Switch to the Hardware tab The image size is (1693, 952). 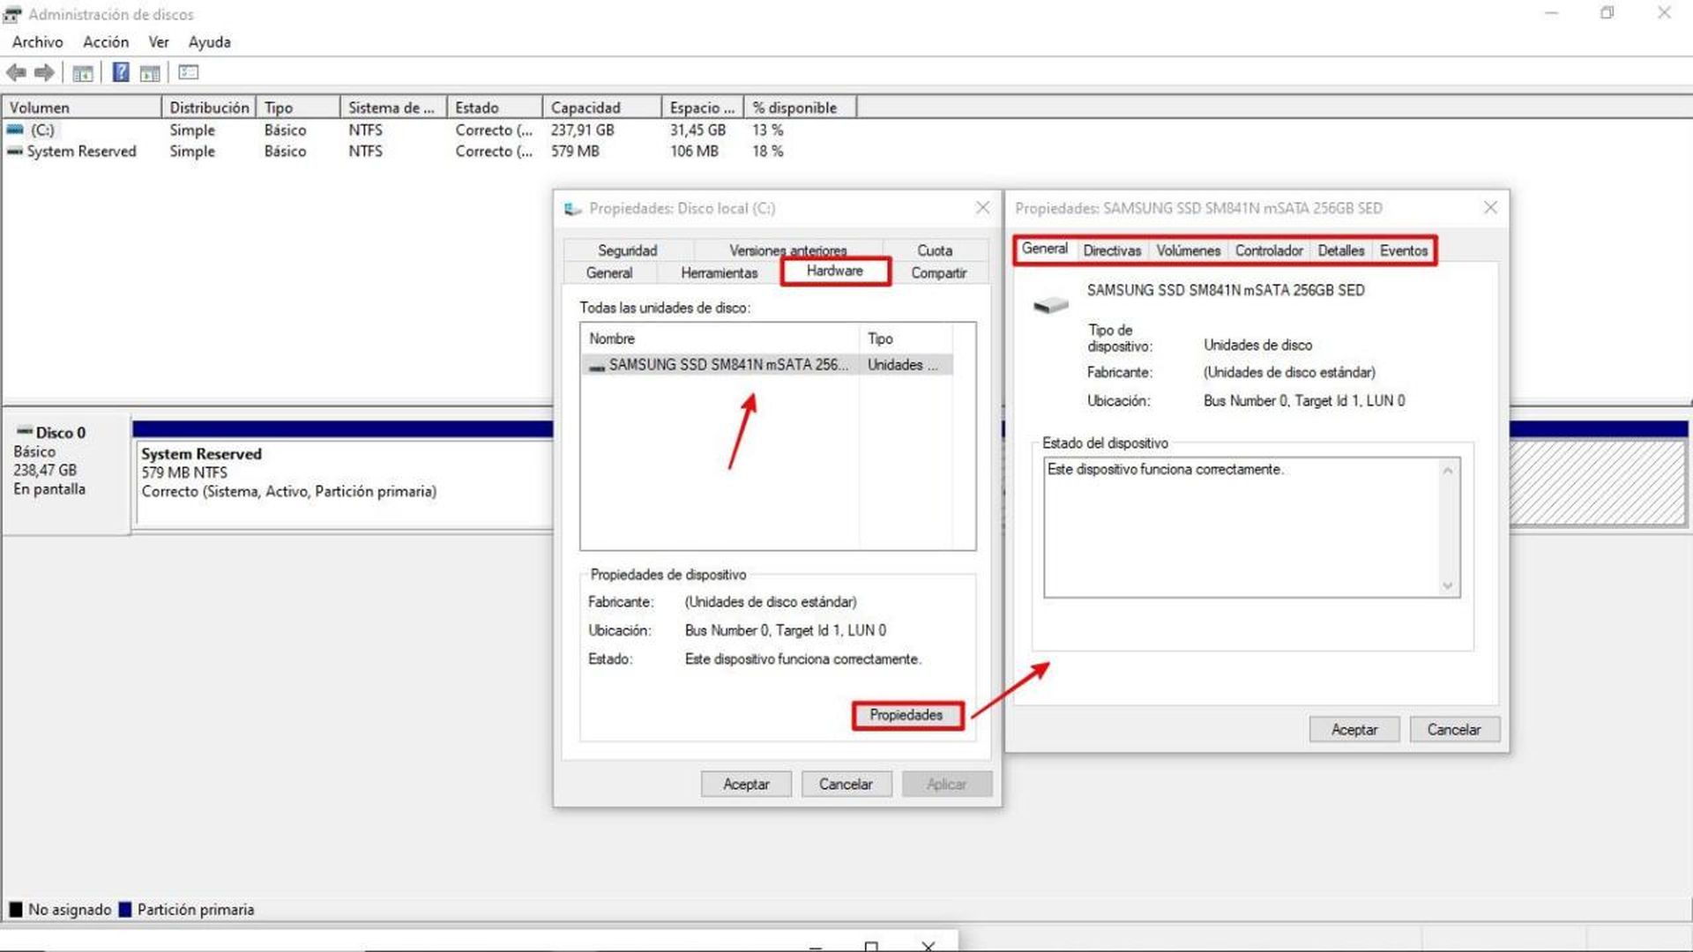click(x=833, y=271)
